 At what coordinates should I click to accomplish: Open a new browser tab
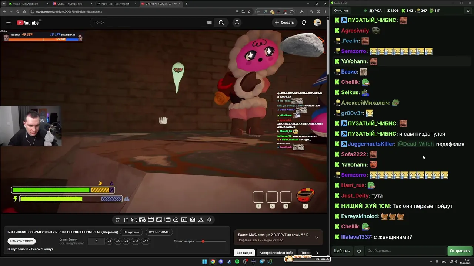click(x=186, y=4)
